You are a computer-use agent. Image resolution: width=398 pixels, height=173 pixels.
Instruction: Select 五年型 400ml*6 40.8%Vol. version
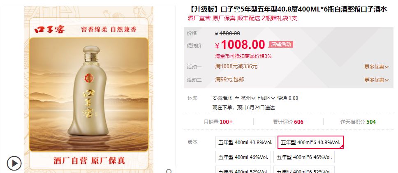(311, 142)
